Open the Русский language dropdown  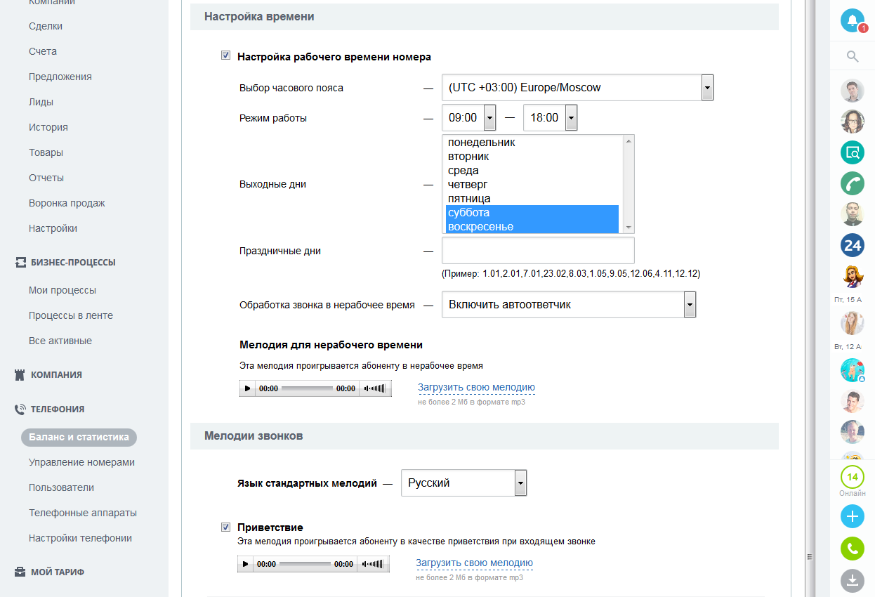[x=463, y=483]
